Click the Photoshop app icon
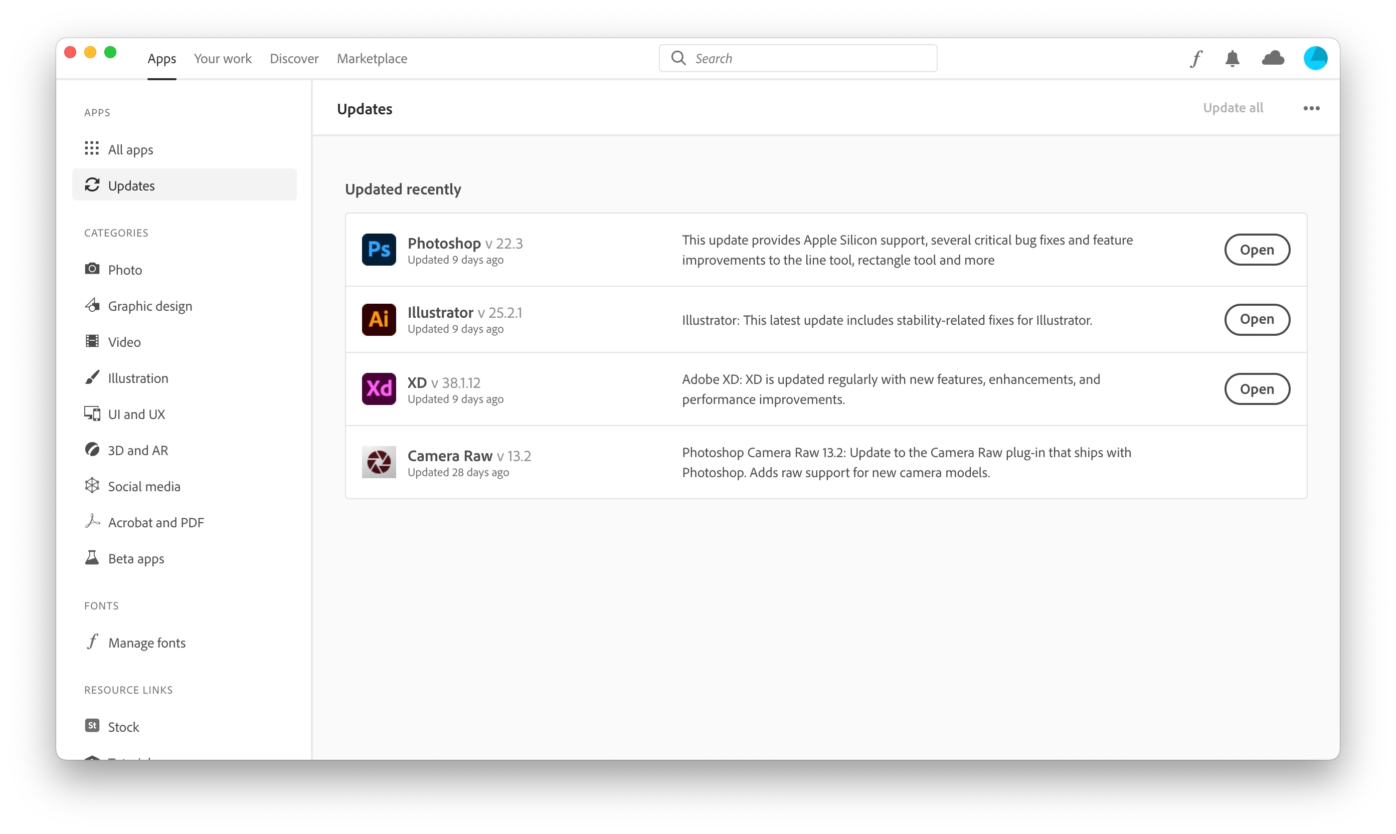This screenshot has width=1396, height=834. pos(379,250)
